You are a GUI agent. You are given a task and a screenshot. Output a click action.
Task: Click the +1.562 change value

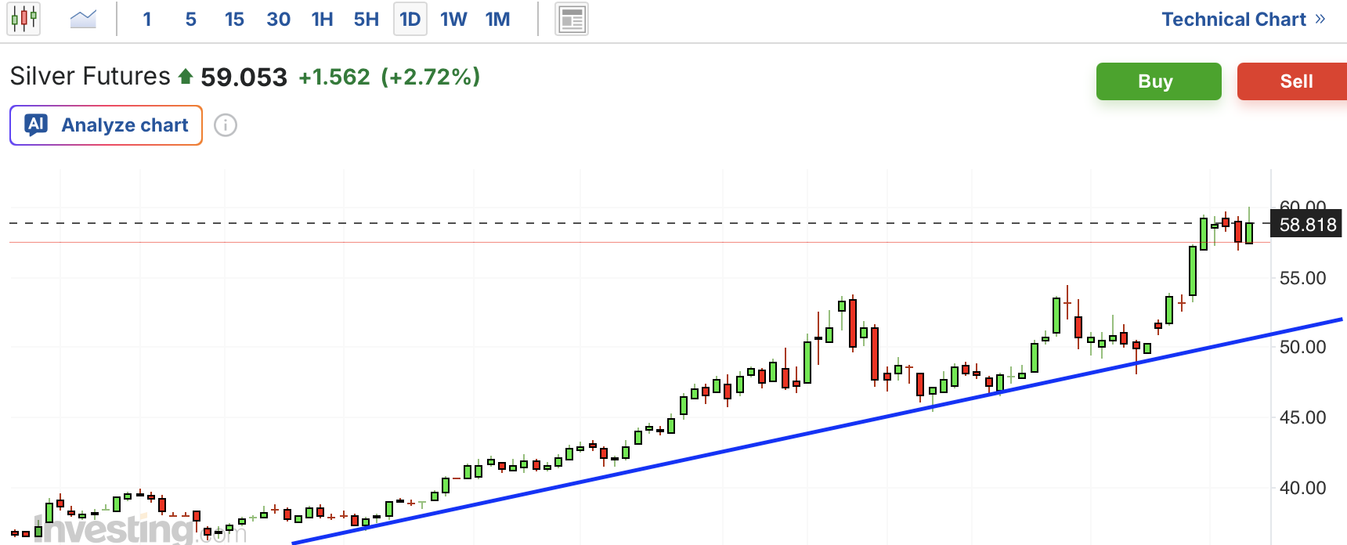coord(334,77)
